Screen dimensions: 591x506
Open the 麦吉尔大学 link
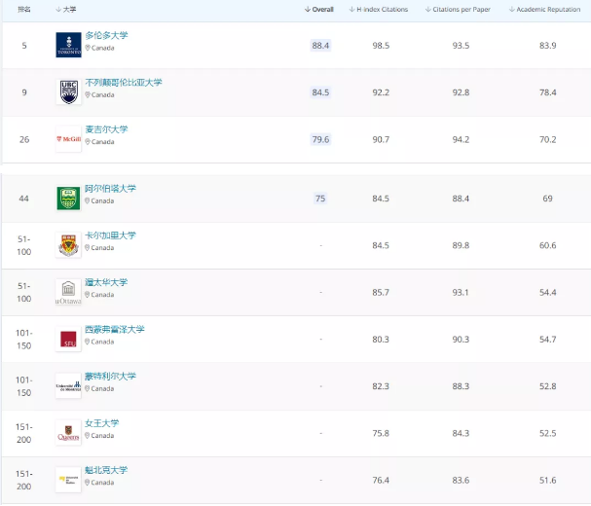tap(106, 129)
